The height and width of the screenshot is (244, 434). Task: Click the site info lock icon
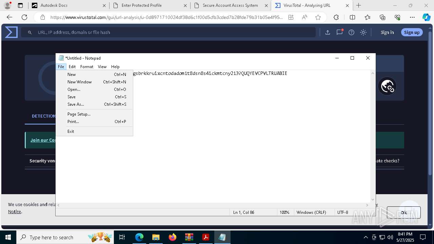[x=42, y=17]
